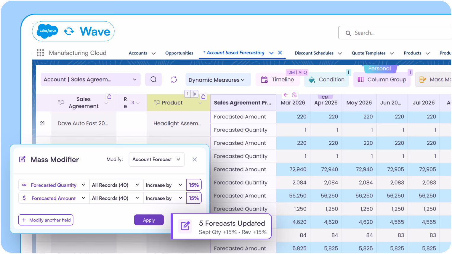
Task: Close the Mass Modifier panel
Action: [x=195, y=159]
